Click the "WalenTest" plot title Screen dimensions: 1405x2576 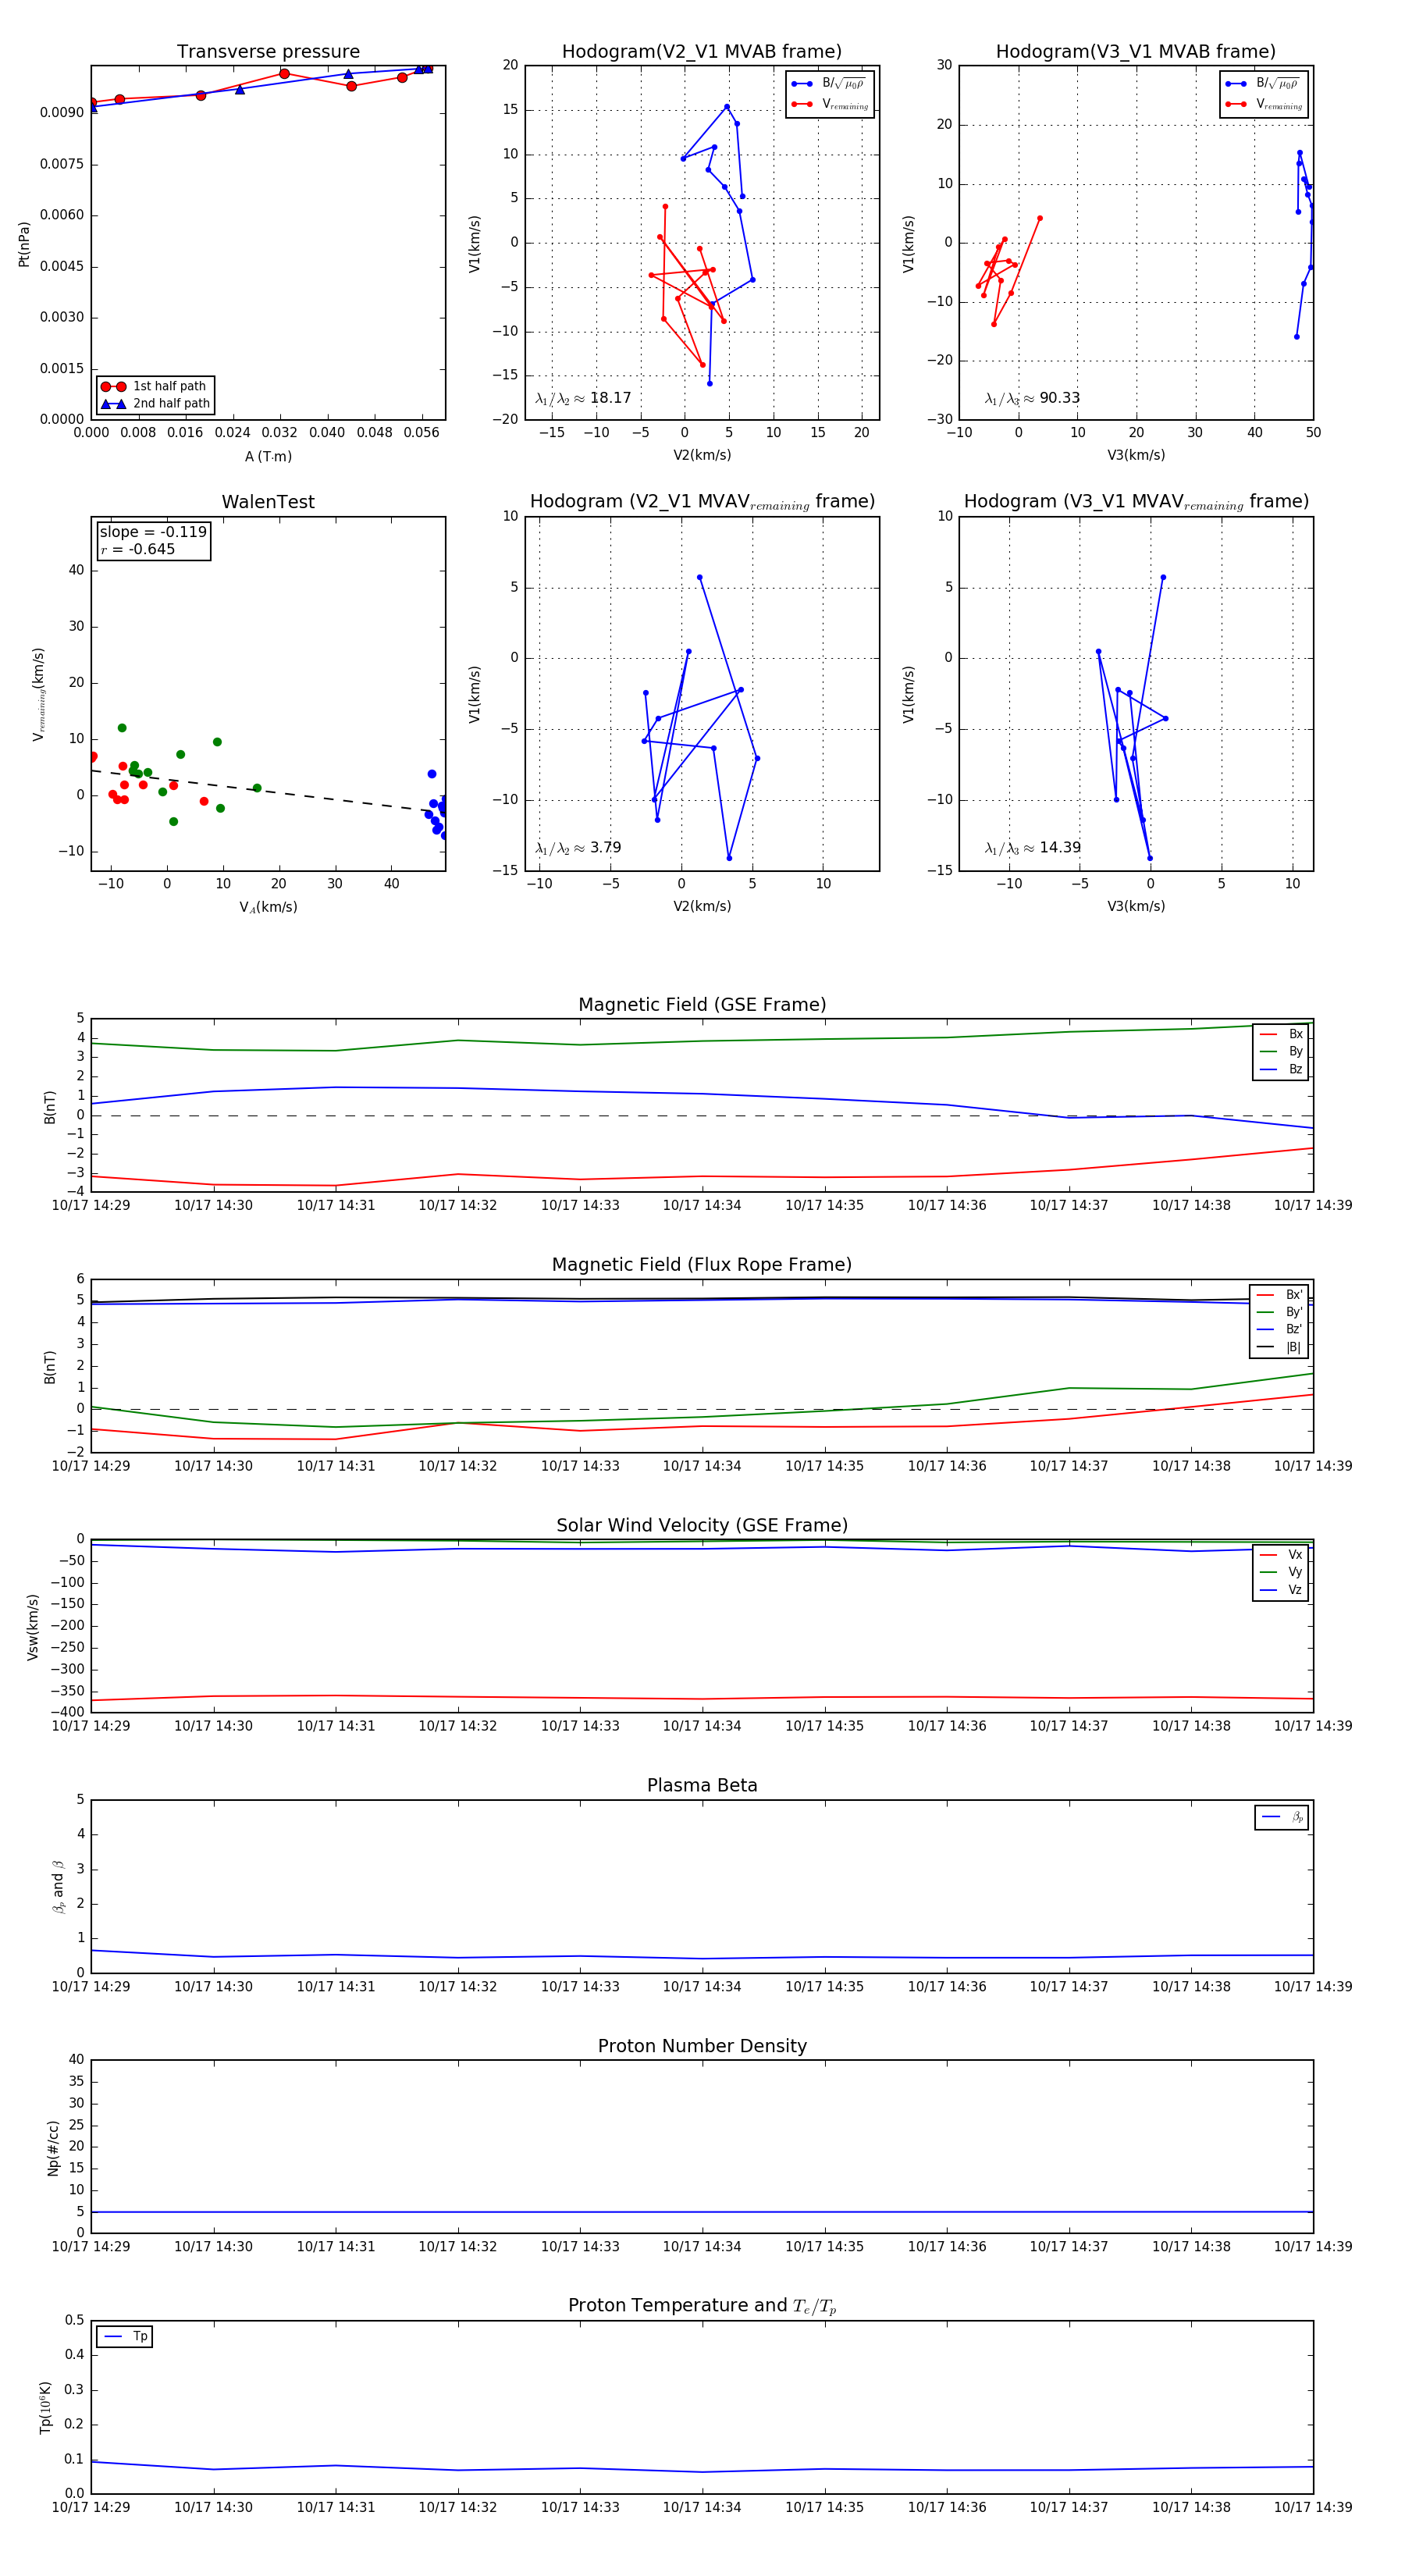(x=268, y=502)
